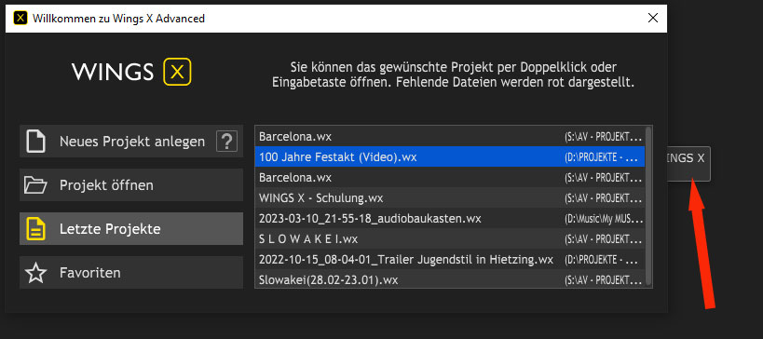Viewport: 763px width, 339px height.
Task: Click the project list vertical scrollbar
Action: pyautogui.click(x=648, y=206)
